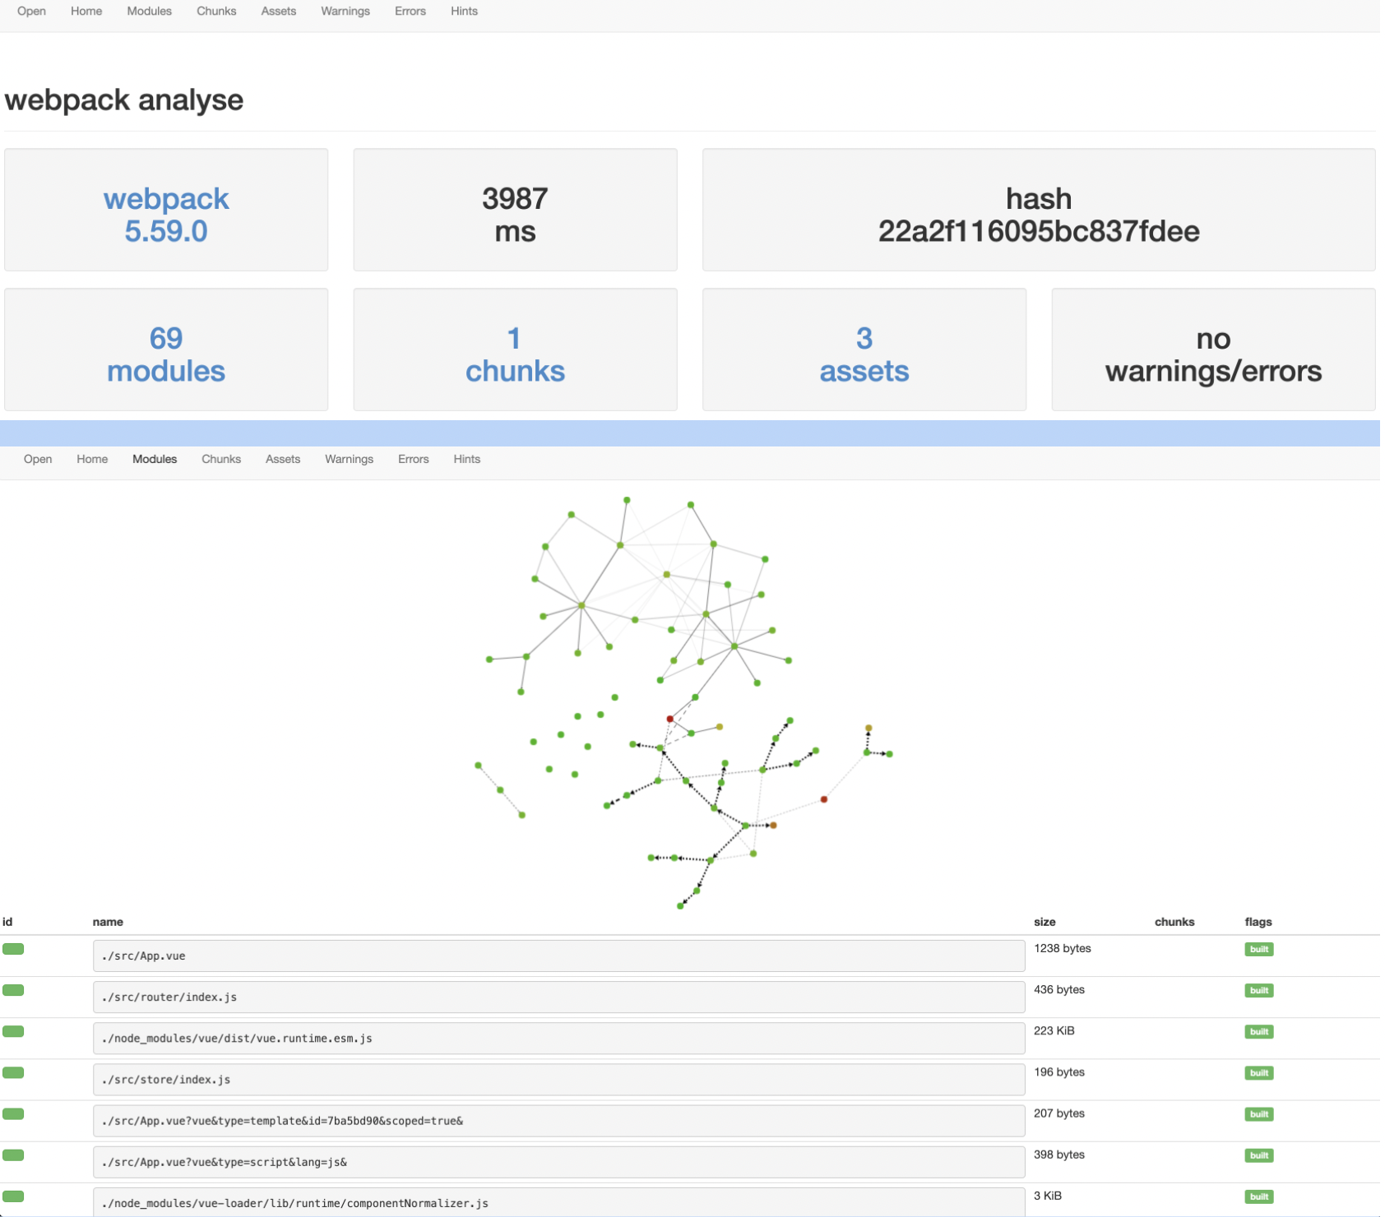Viewport: 1385px width, 1217px height.
Task: Click the App.vue type=script module name field
Action: click(x=558, y=1162)
